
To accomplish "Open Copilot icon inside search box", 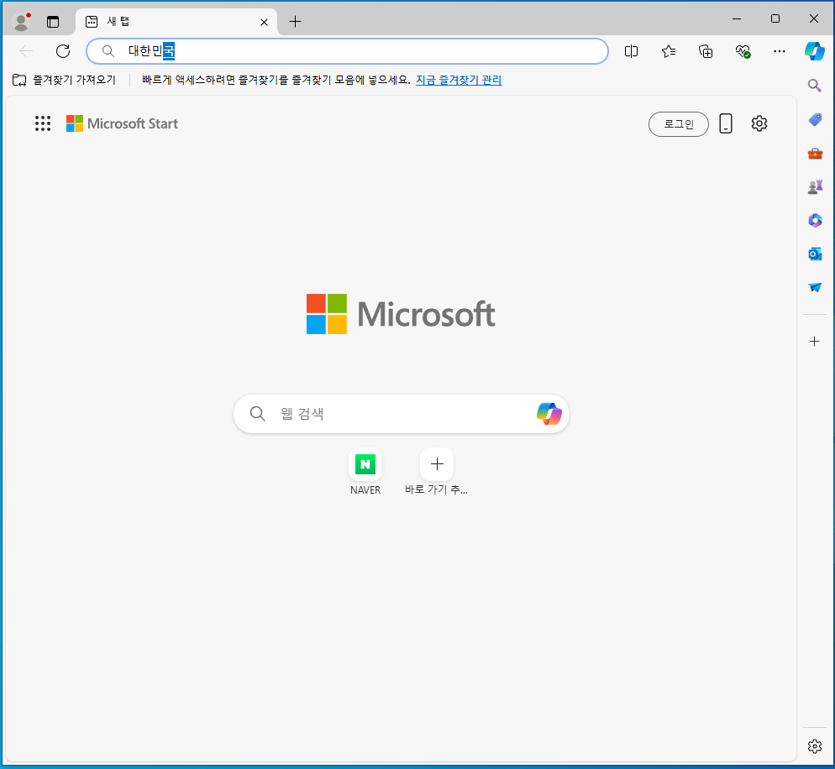I will click(549, 414).
